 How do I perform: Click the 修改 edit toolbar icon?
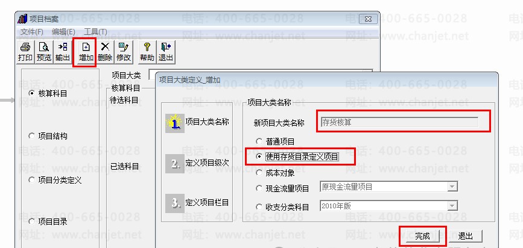124,52
